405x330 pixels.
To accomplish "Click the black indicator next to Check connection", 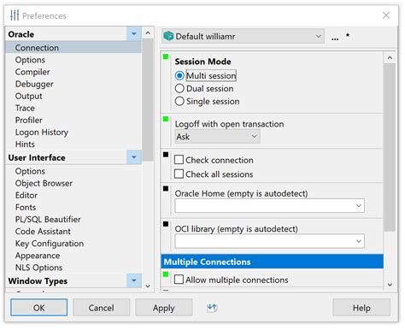I will coord(166,155).
